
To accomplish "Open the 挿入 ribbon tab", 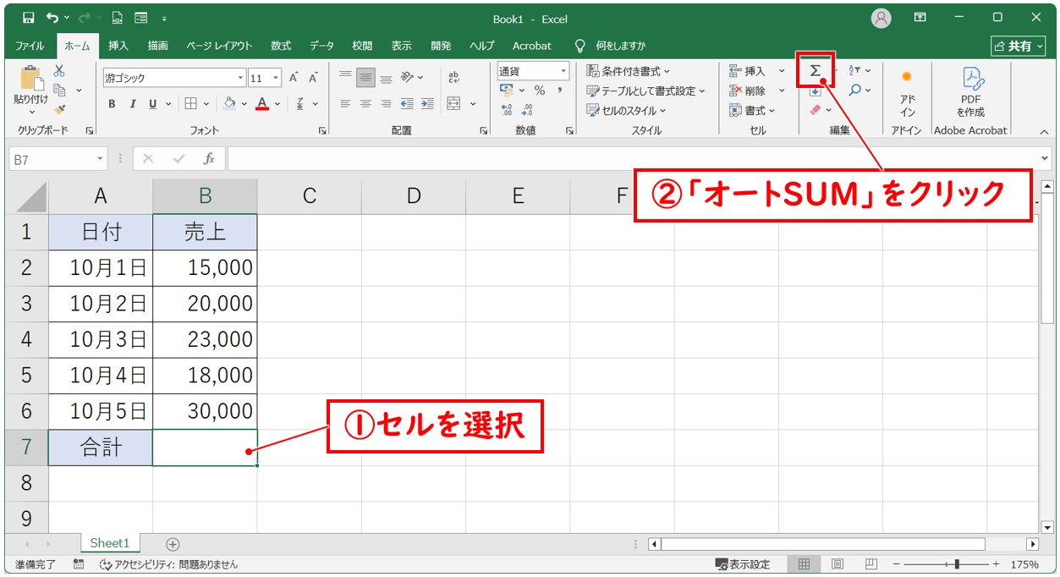I will [x=117, y=46].
